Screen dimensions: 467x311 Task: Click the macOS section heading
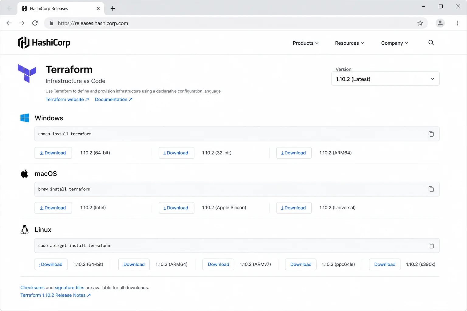[46, 174]
